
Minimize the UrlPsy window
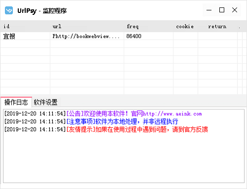209,10
